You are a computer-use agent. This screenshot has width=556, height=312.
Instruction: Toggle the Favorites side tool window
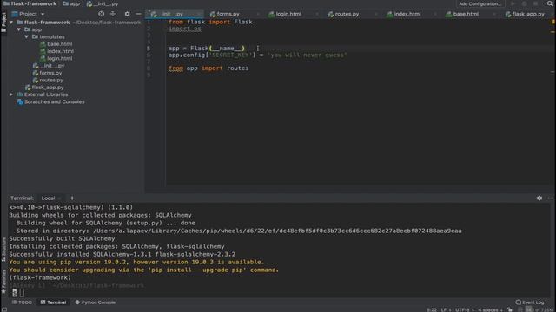click(x=3, y=282)
